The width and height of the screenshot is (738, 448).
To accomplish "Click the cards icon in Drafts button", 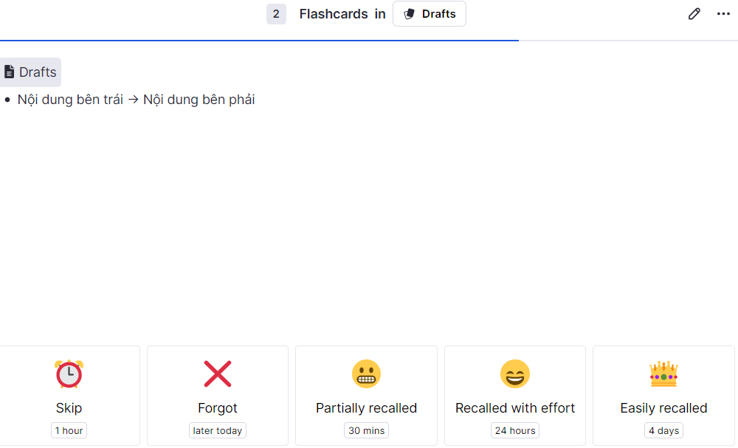I will click(410, 14).
